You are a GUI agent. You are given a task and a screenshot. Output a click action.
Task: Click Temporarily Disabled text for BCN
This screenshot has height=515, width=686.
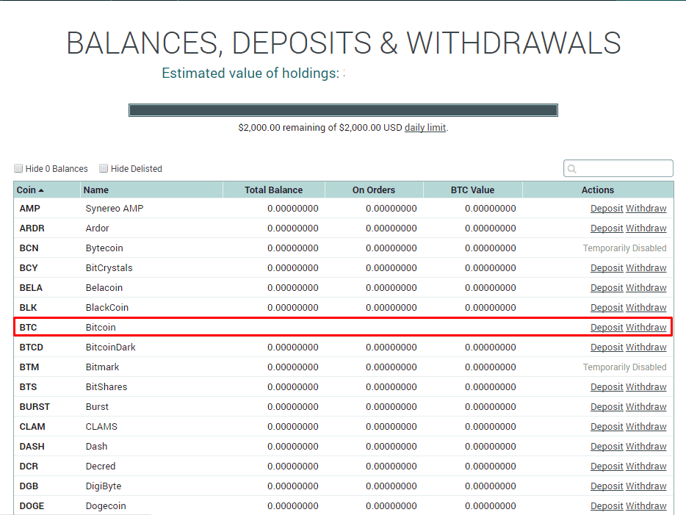tap(625, 248)
